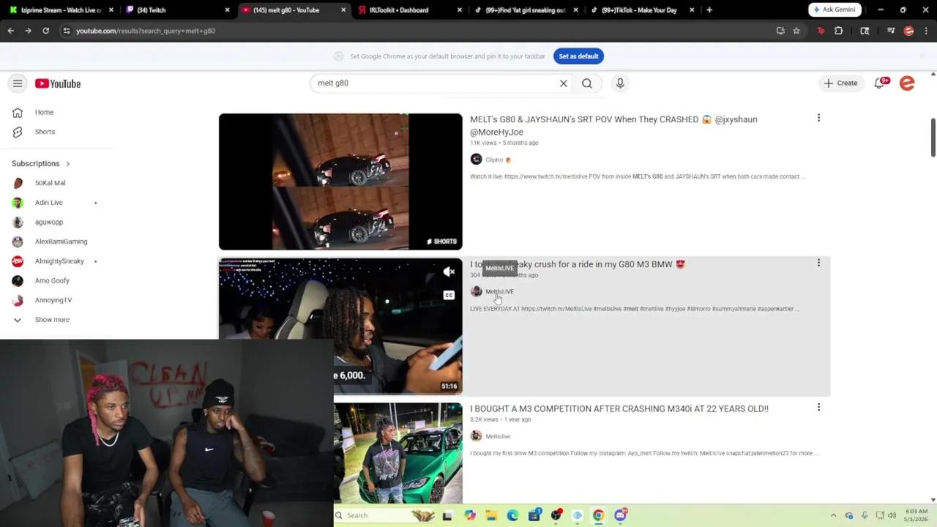Switch to the 'fat girl sneaking out' TikTok tab

526,10
